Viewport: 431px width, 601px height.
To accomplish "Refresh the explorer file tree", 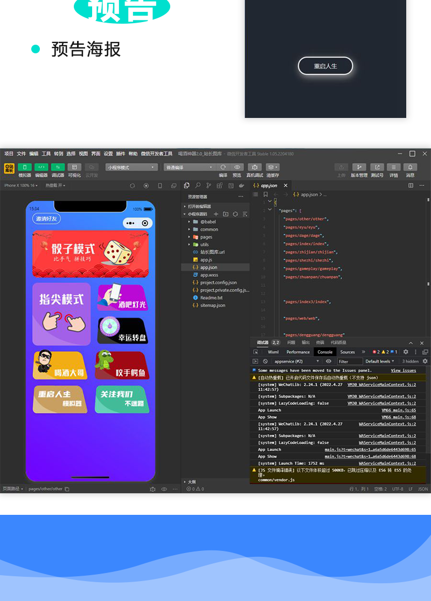I will coord(235,214).
